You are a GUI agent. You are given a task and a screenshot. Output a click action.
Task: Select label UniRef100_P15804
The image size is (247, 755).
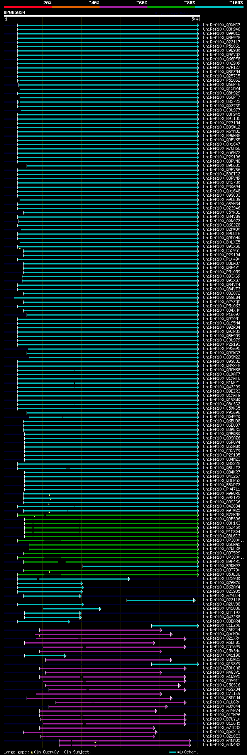222,532
